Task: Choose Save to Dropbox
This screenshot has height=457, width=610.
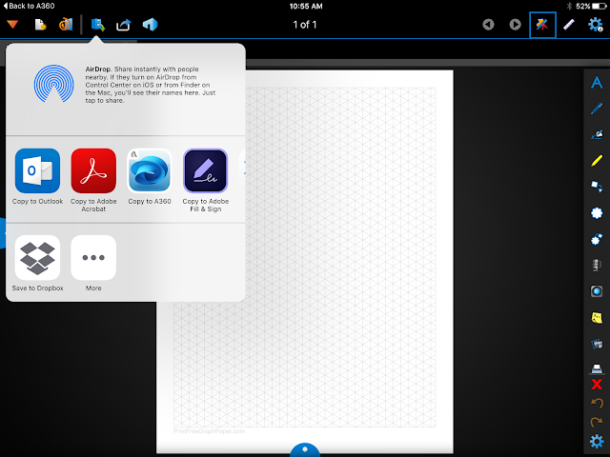Action: (37, 263)
